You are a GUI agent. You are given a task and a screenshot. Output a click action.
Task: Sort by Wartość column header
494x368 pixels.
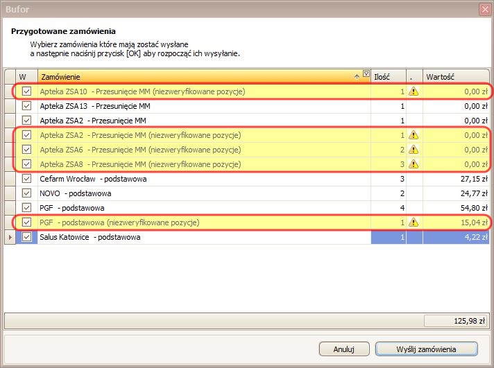(454, 76)
